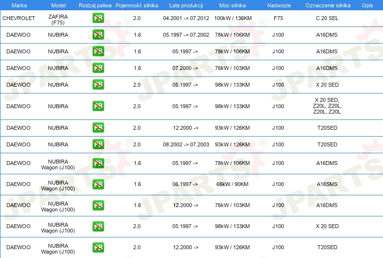Select the multi-line X 20 SED, Z20L engine cell
This screenshot has height=258, width=383.
point(327,106)
